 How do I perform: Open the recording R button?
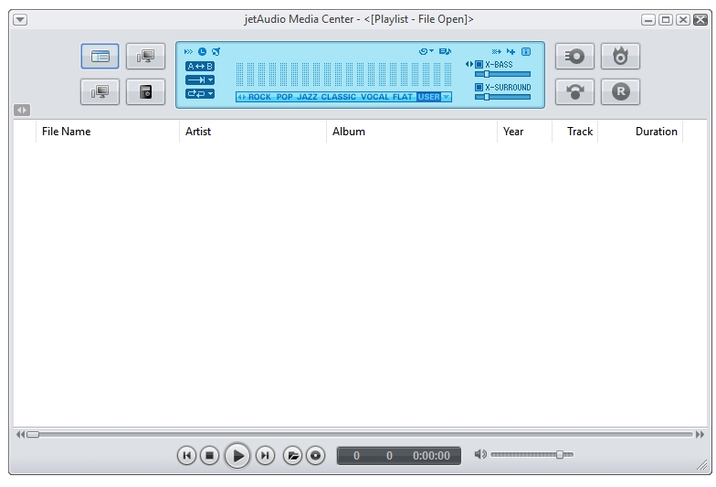621,91
